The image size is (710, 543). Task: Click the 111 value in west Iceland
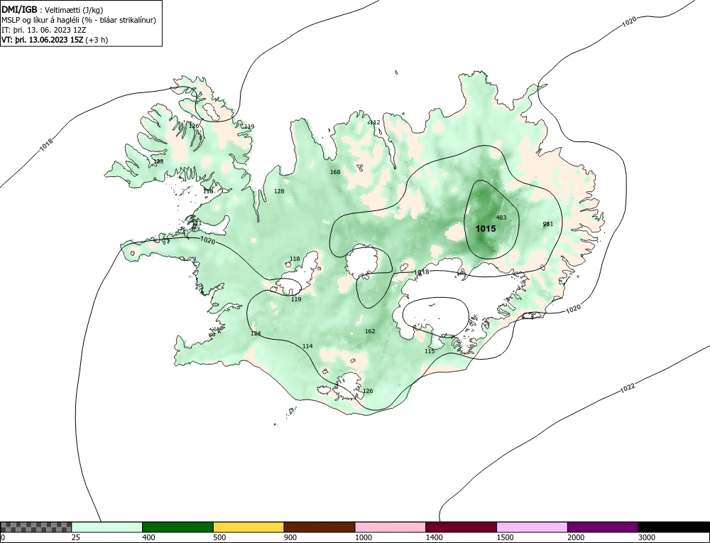[197, 223]
